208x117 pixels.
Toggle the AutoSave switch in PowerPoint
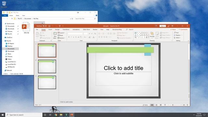coord(45,26)
